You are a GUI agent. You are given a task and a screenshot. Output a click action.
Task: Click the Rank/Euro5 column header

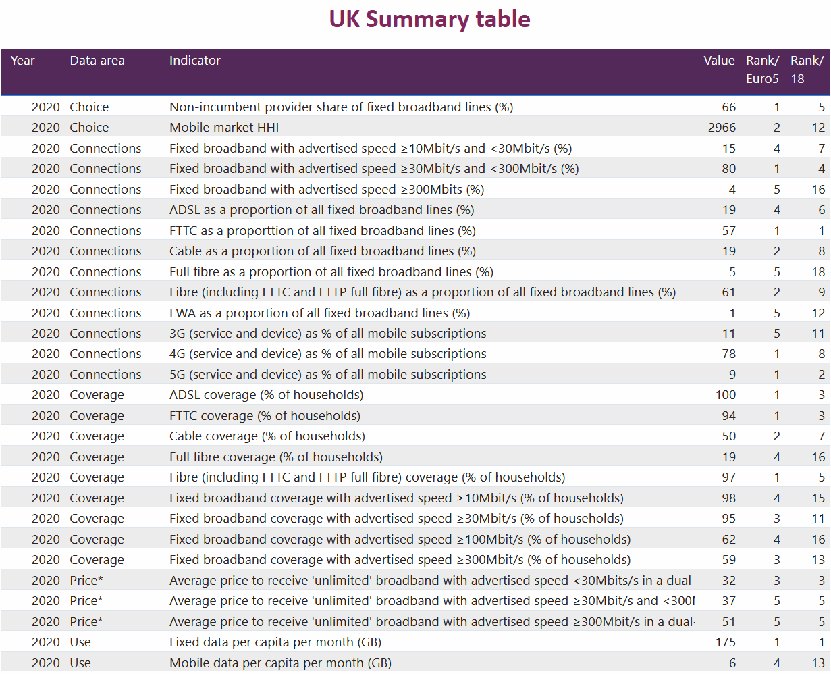(762, 70)
